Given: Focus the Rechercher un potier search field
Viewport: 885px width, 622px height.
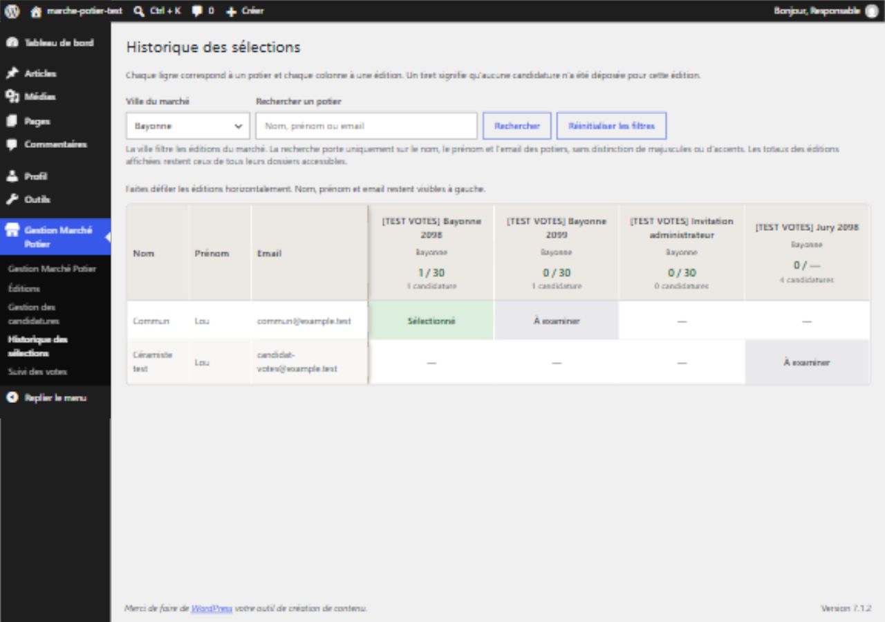Looking at the screenshot, I should point(366,126).
